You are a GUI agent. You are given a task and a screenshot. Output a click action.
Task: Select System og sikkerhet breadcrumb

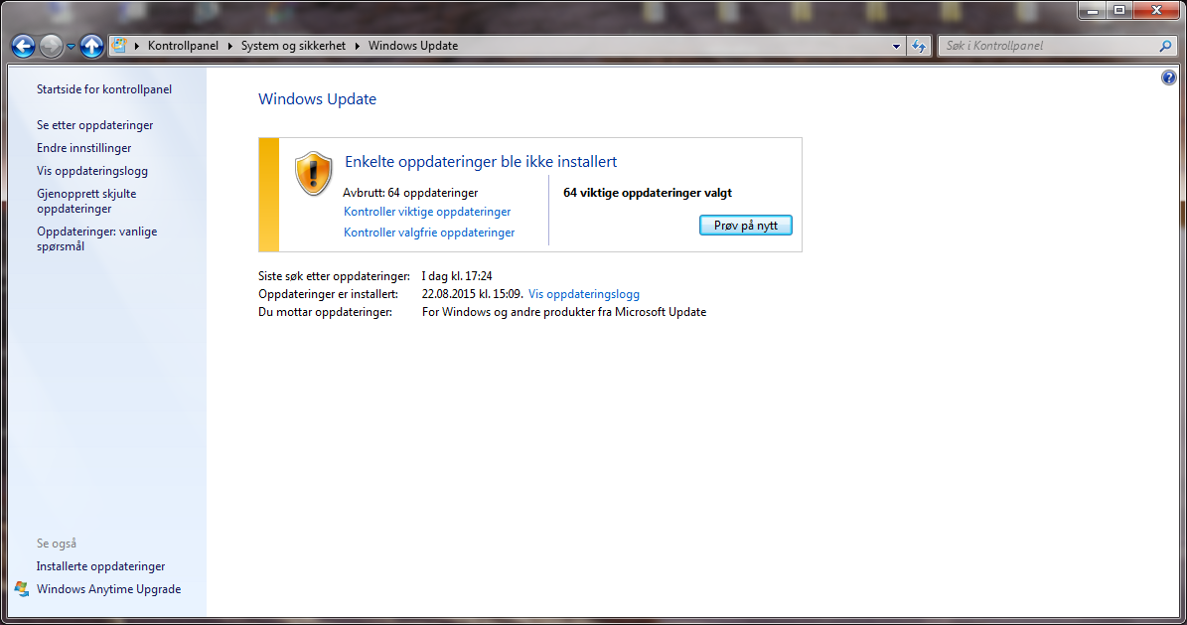[x=293, y=46]
